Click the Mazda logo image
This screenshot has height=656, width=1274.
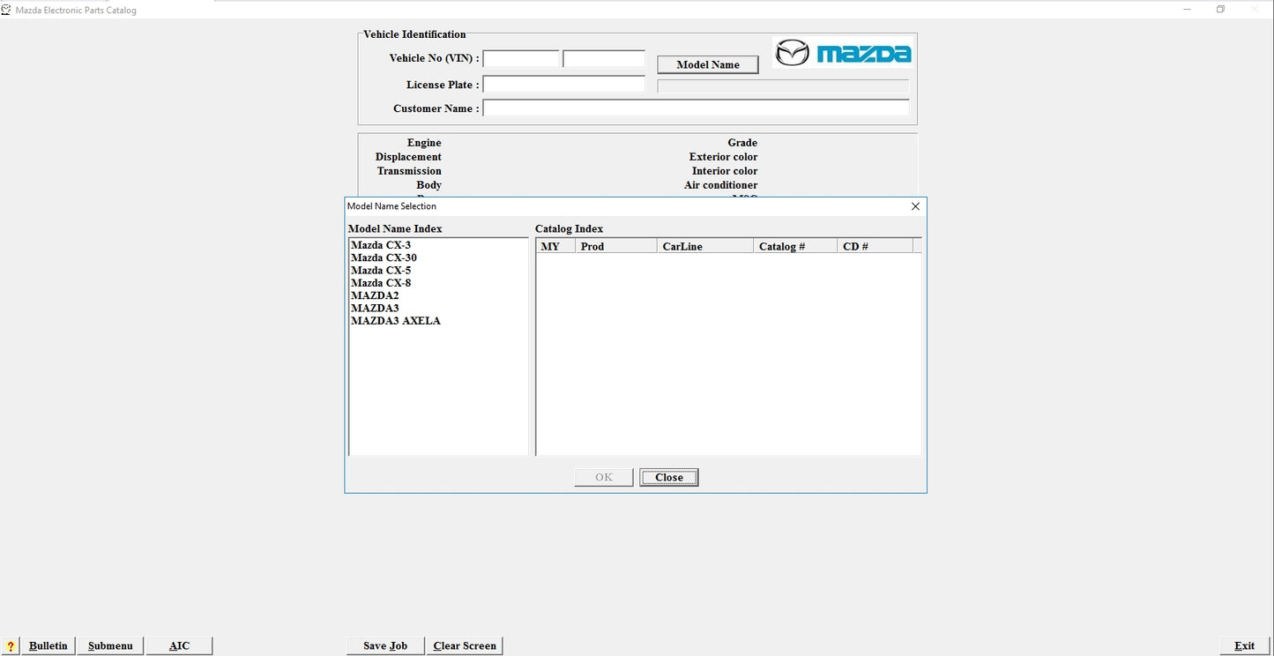843,53
